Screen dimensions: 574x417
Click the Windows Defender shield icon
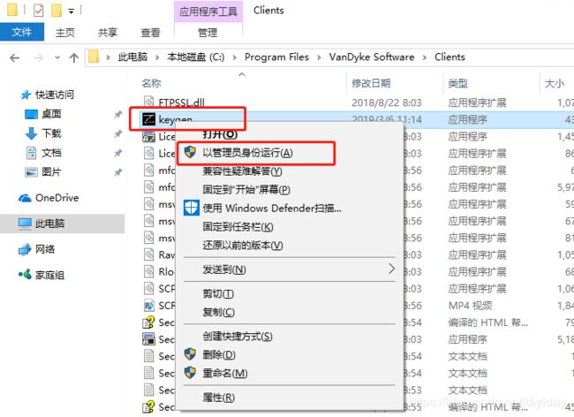click(x=191, y=208)
